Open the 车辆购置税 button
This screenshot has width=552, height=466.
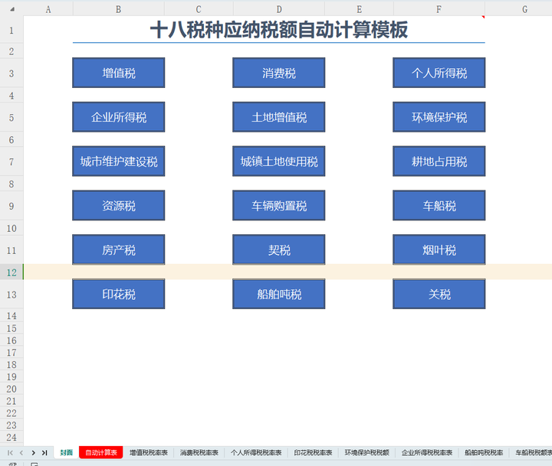(278, 206)
